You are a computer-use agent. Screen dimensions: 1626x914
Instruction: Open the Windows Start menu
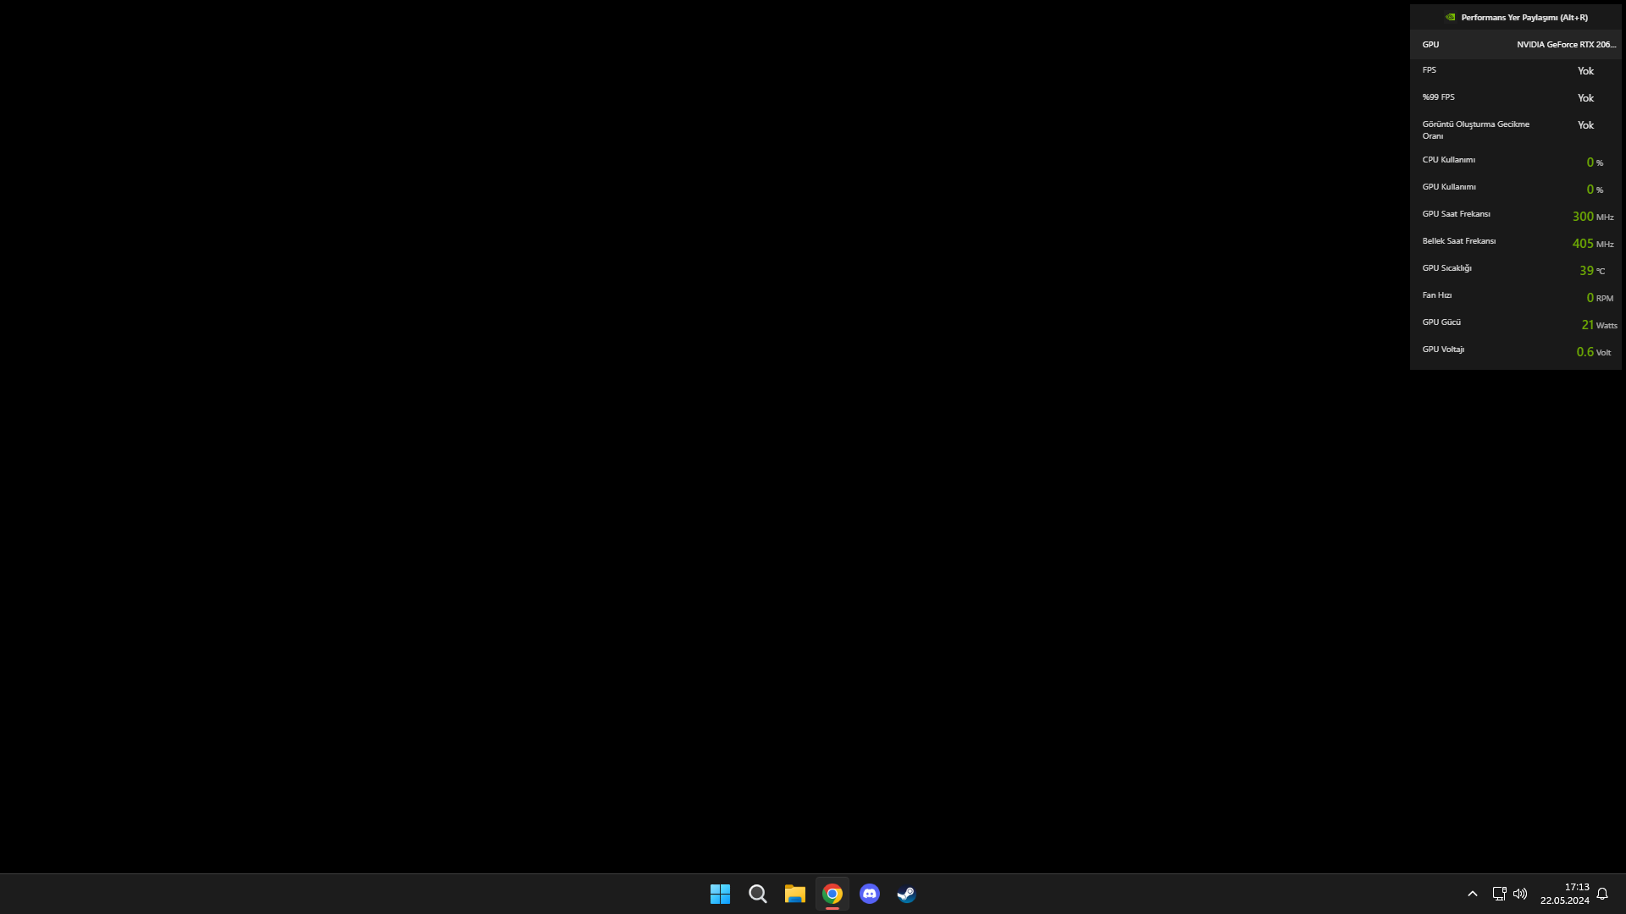(720, 894)
